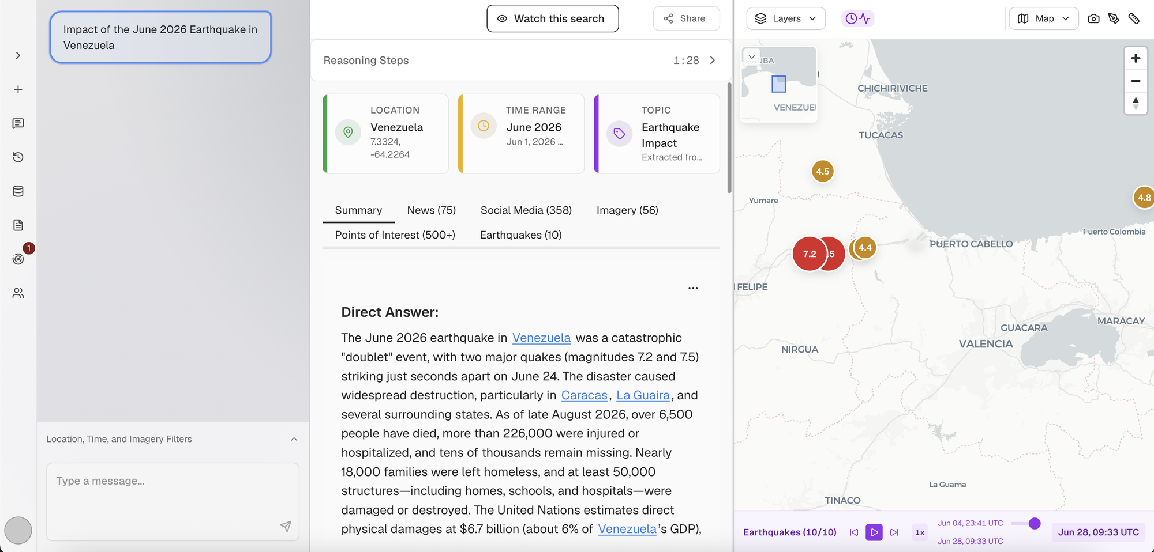
Task: Skip to the last earthquake in timeline
Action: pyautogui.click(x=894, y=532)
